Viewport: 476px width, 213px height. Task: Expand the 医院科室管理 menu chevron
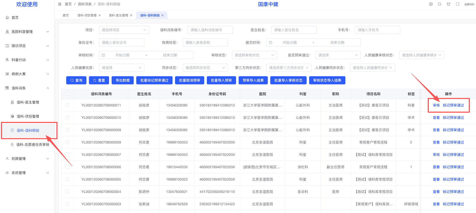(x=48, y=32)
